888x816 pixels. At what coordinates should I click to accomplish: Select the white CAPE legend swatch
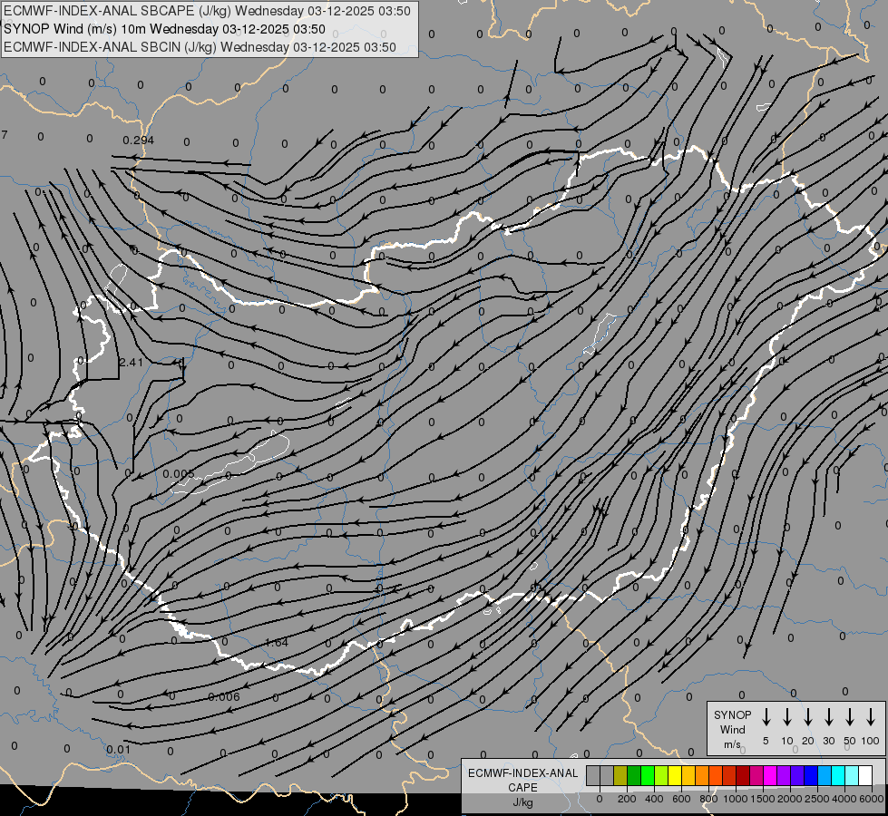(865, 775)
